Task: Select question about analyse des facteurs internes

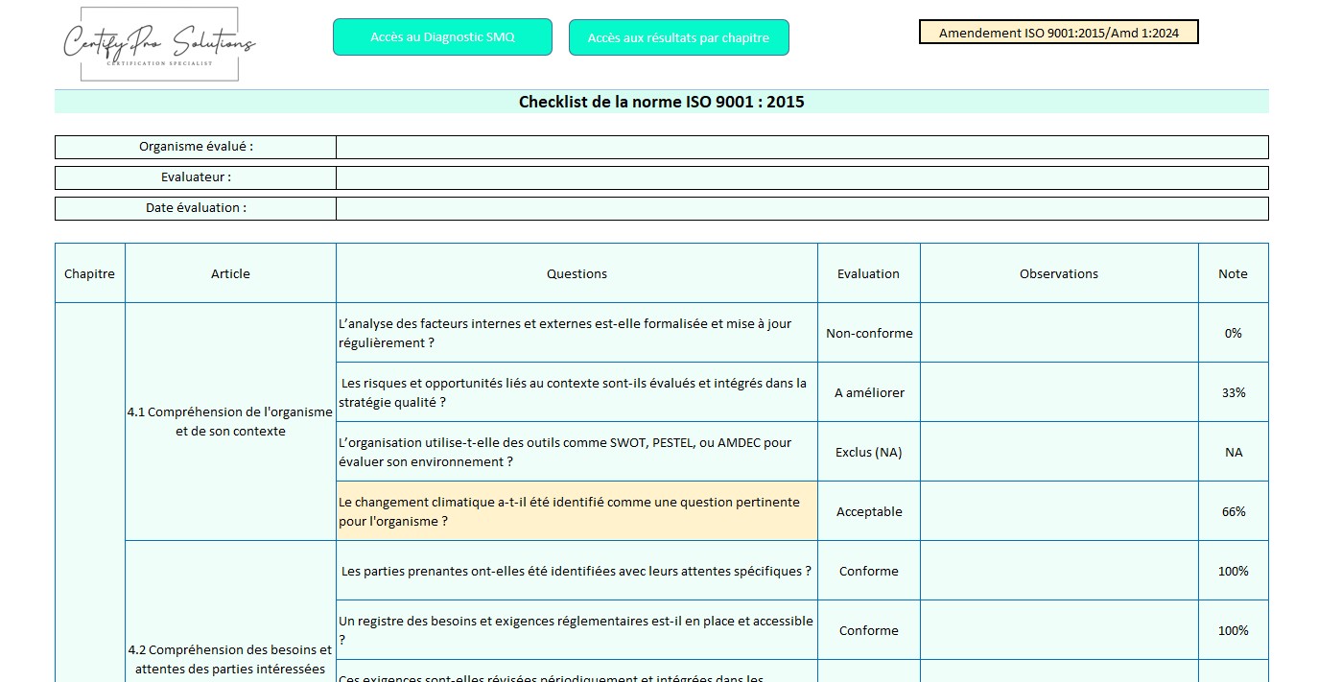Action: pos(577,333)
